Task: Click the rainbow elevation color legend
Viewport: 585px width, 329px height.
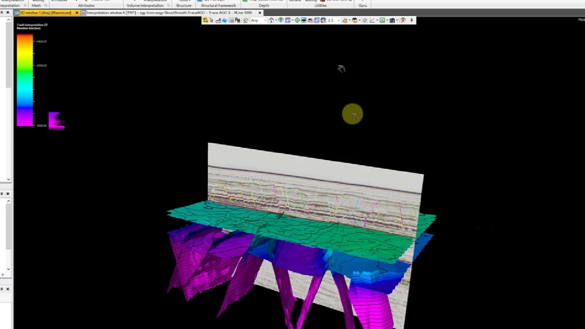Action: 25,80
